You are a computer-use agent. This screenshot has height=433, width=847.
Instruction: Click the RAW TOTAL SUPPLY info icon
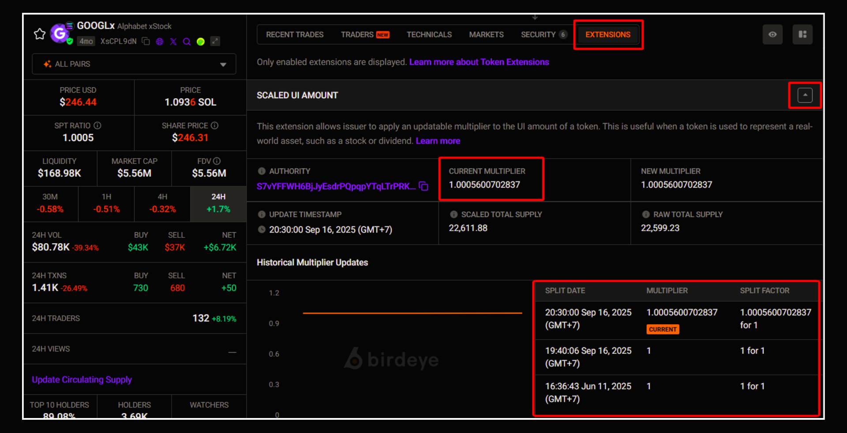pyautogui.click(x=646, y=215)
